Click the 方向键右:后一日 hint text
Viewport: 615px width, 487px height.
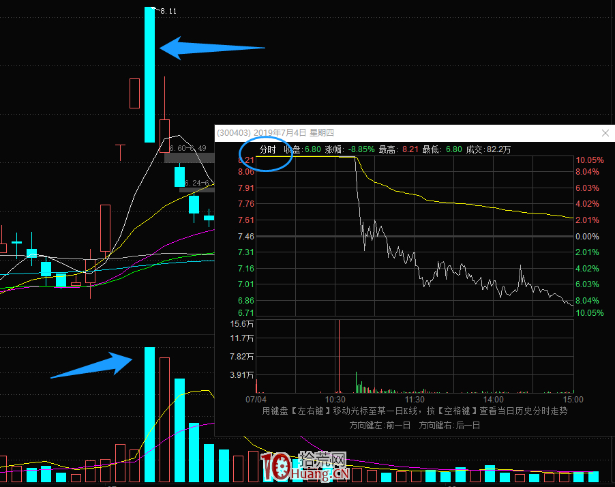[449, 426]
